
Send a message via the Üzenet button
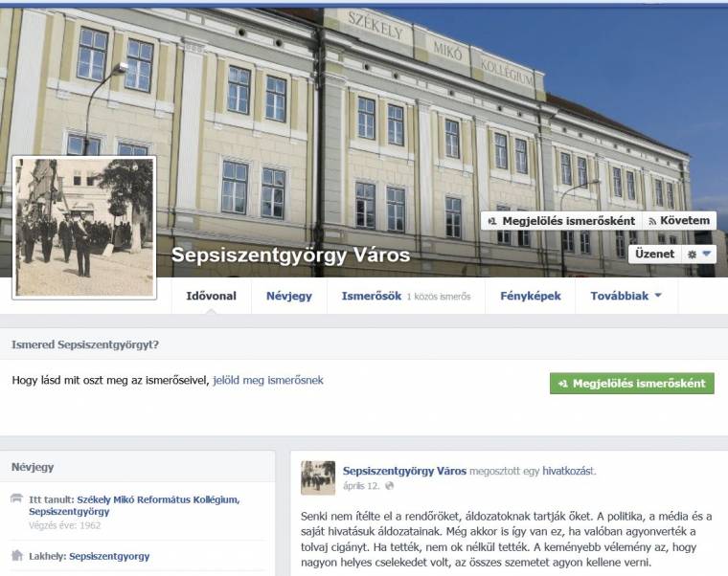coord(654,255)
